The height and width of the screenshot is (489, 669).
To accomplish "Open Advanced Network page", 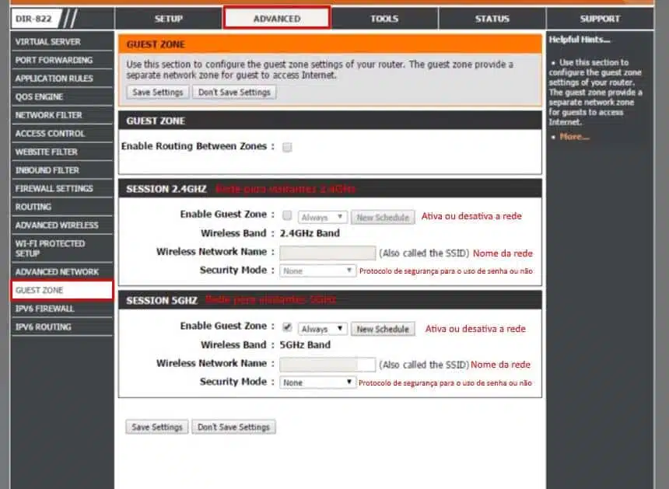I will point(62,271).
